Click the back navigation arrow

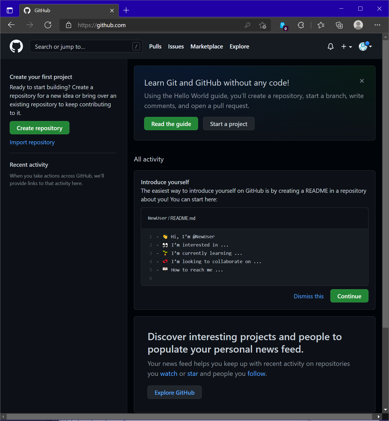tap(11, 25)
